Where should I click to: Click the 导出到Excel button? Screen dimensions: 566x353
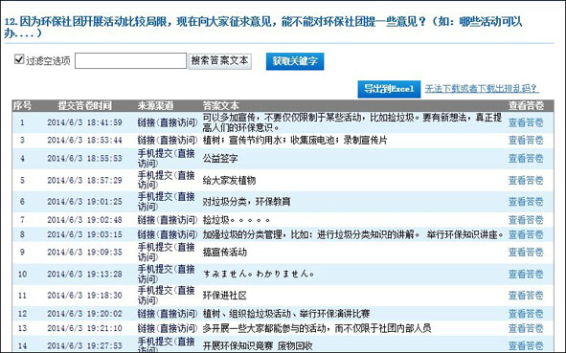click(x=389, y=89)
